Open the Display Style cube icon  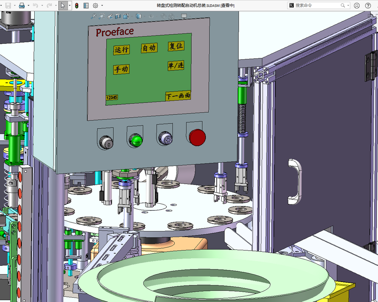pyautogui.click(x=138, y=16)
